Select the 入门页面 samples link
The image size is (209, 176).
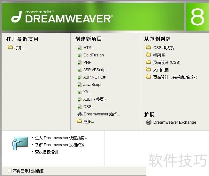pos(161,70)
